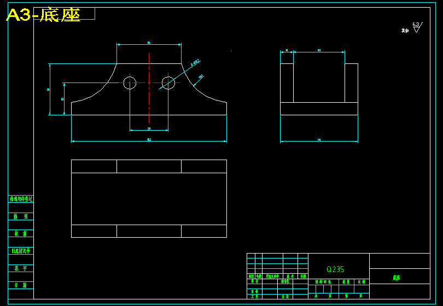
Task: Select the "图样标记" cell in title block
Action: click(x=323, y=282)
